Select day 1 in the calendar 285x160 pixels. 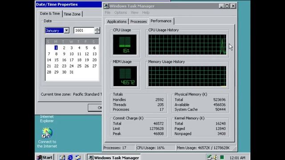point(56,48)
